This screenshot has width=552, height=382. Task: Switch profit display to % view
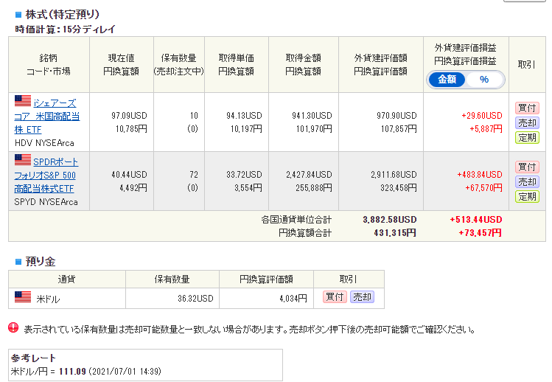(x=484, y=80)
